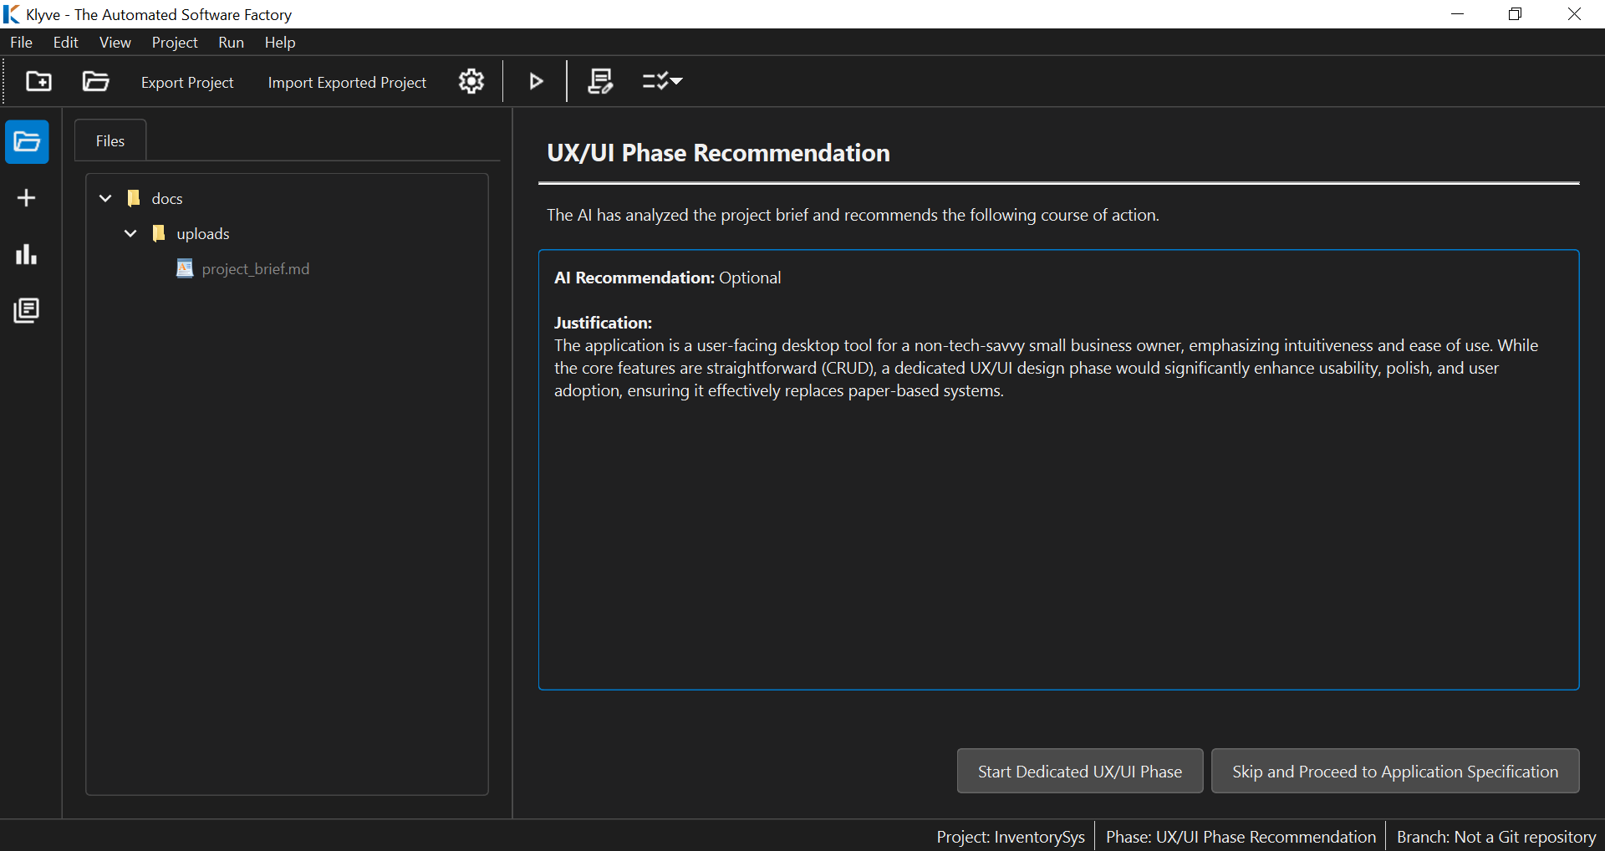This screenshot has height=851, width=1605.
Task: Click Skip and Proceed to Application Specification
Action: [x=1394, y=771]
